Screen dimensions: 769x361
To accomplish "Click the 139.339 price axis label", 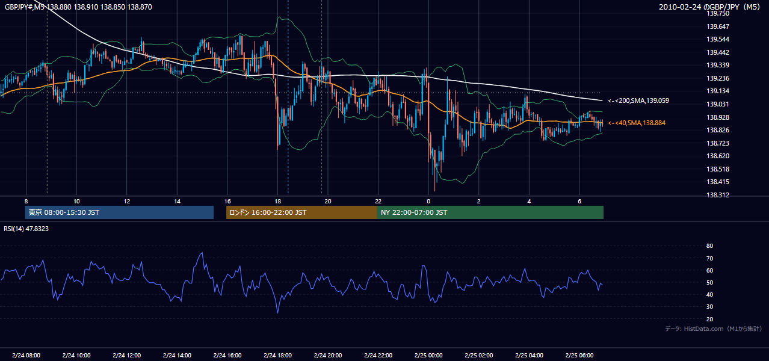I will click(718, 65).
